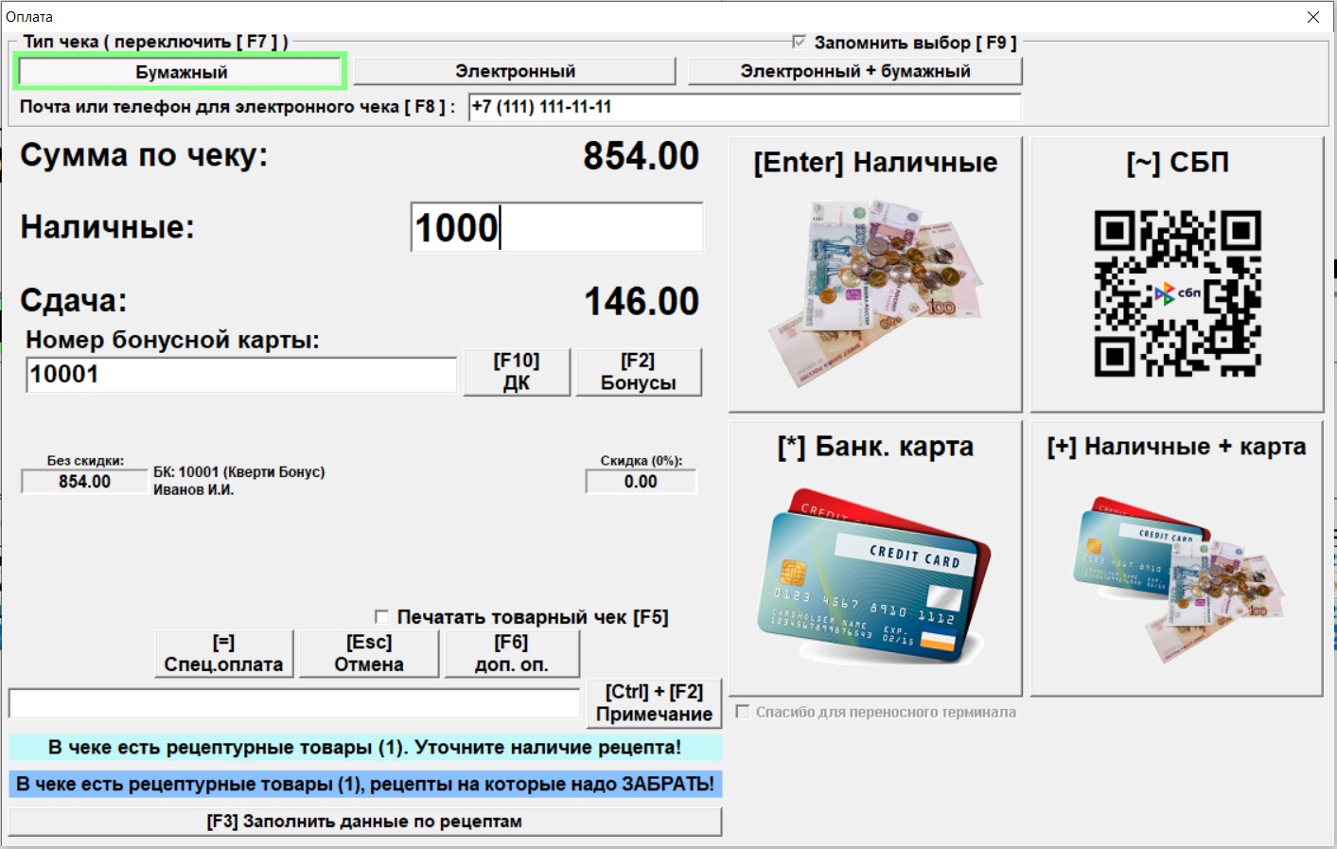Select the Наличные + карта combined payment tile

pyautogui.click(x=1176, y=558)
